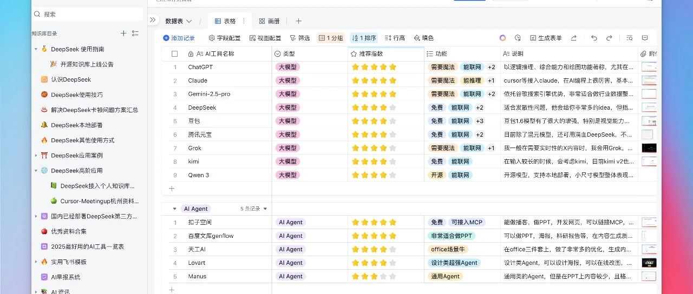Click the +3 more tags in 豆包 row

click(x=480, y=121)
